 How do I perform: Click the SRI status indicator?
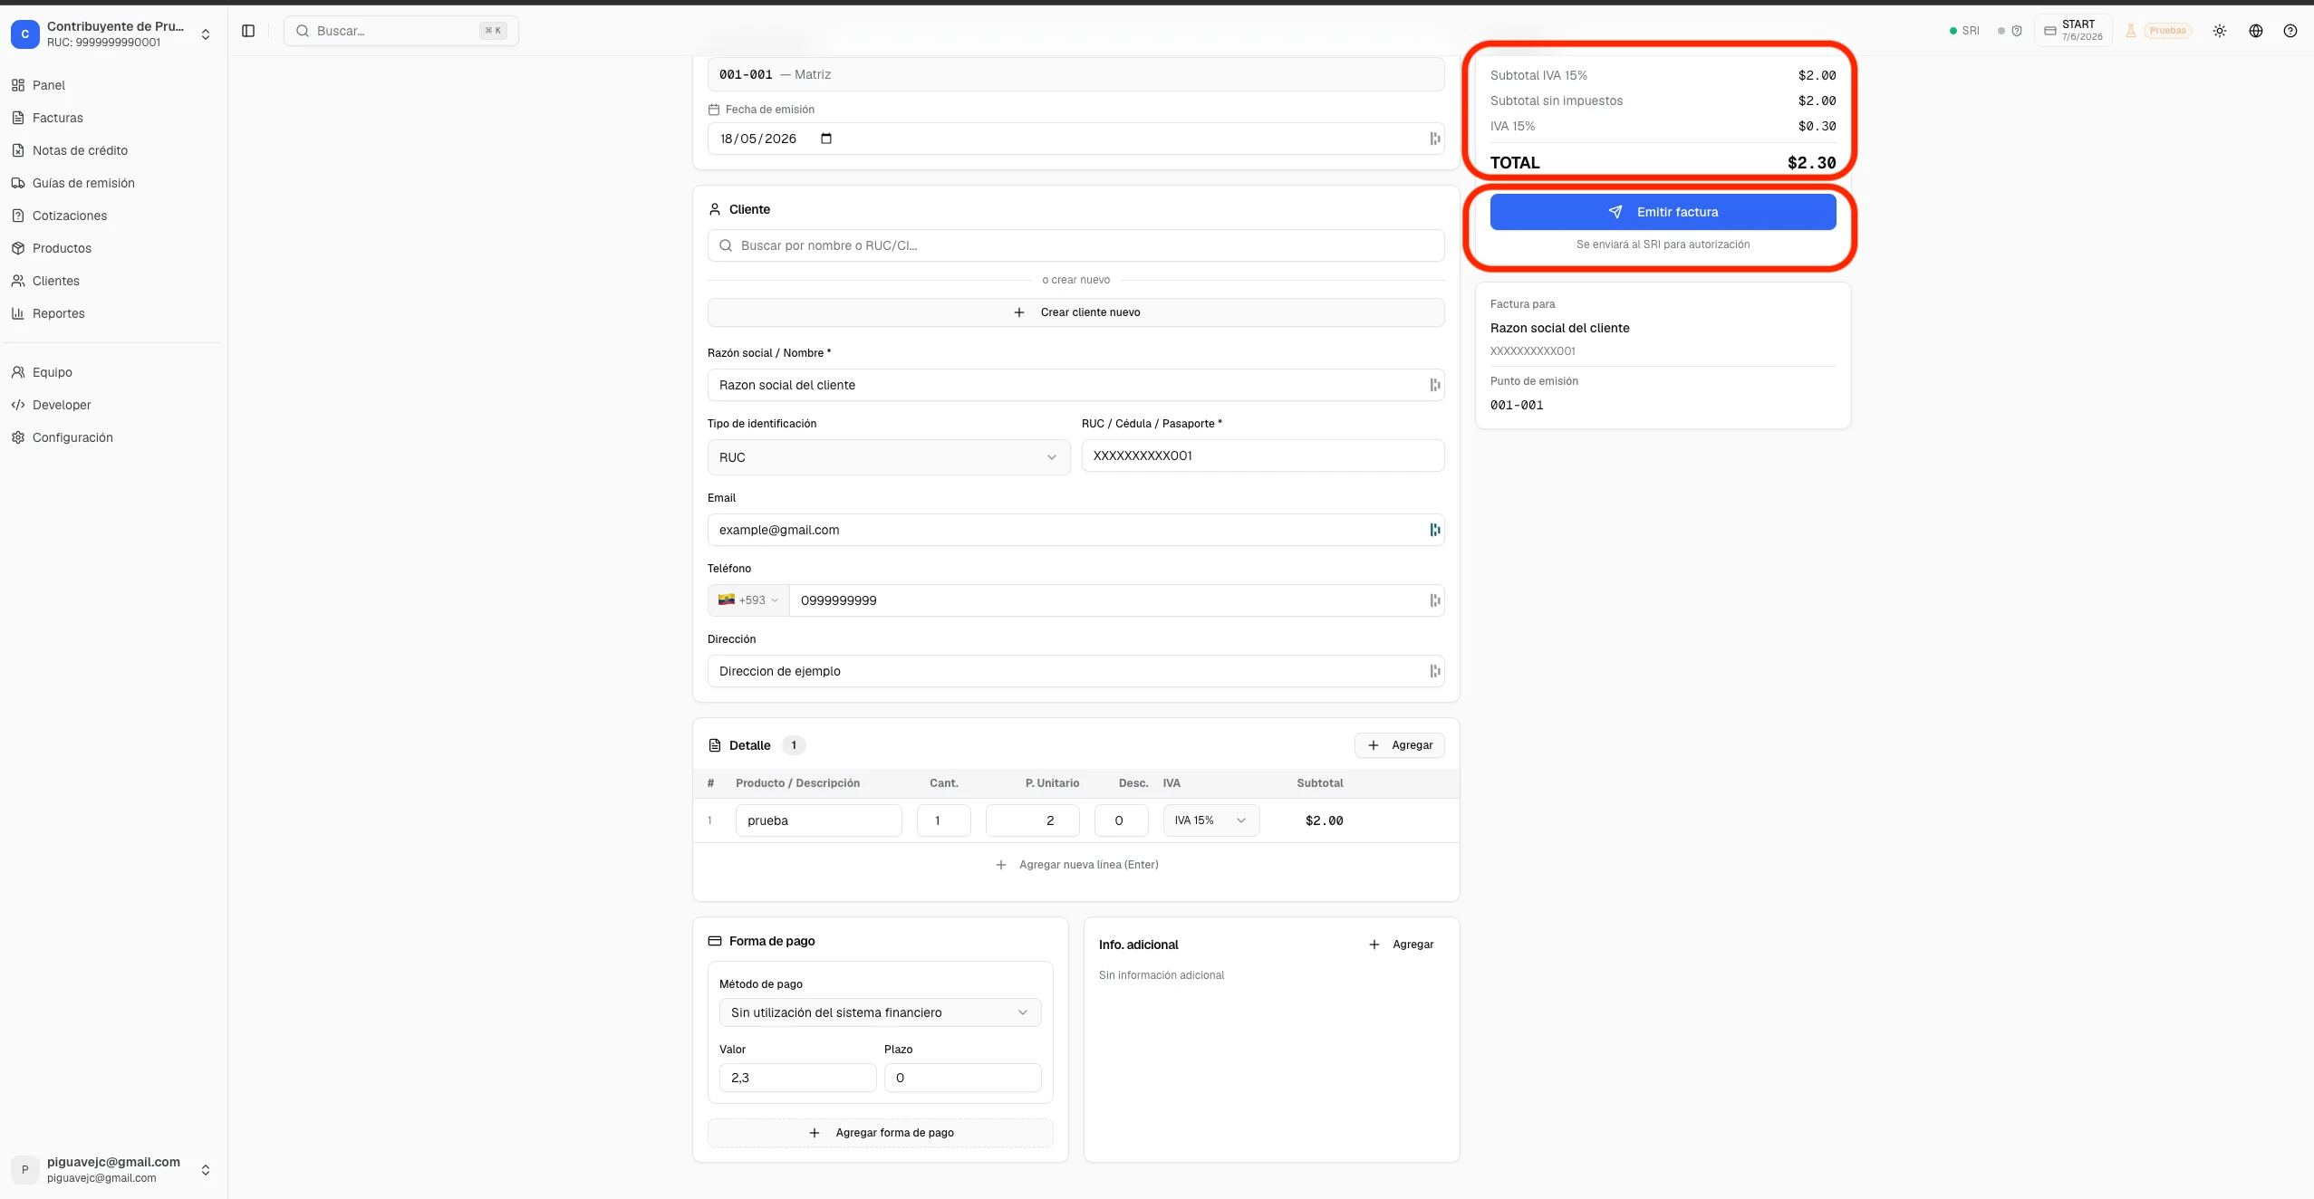pos(1964,31)
